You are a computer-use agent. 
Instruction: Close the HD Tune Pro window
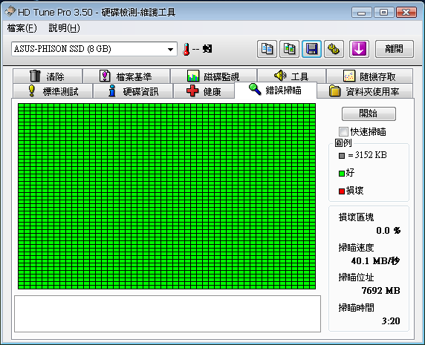tap(406, 13)
